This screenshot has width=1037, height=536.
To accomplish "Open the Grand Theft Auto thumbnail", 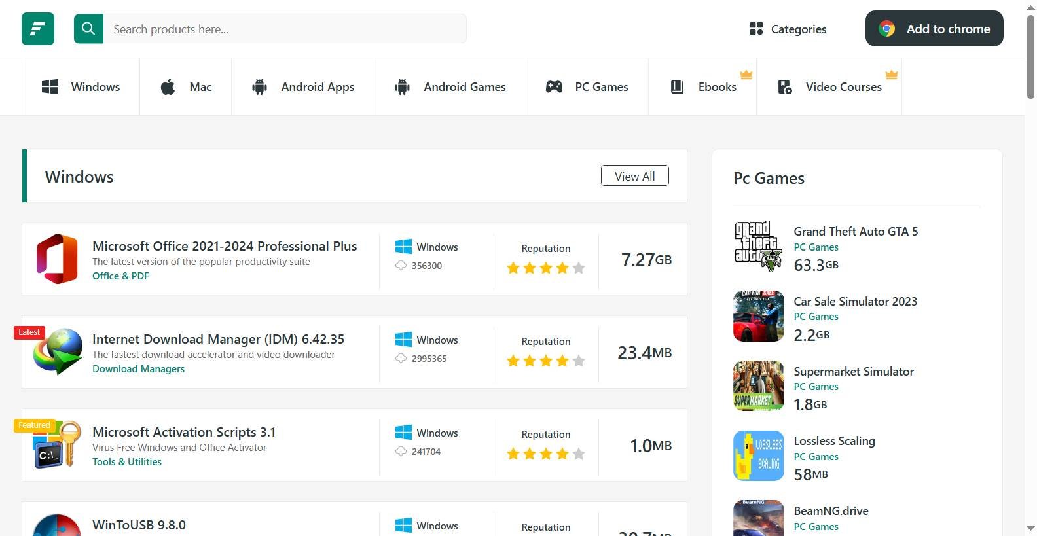I will (758, 246).
